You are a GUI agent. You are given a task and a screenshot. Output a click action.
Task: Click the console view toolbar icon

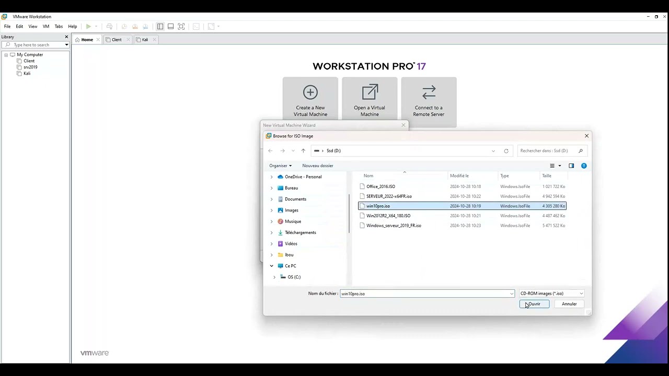pyautogui.click(x=196, y=26)
